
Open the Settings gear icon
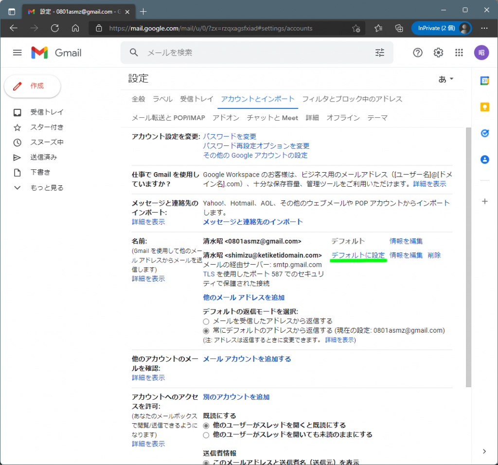click(x=438, y=53)
